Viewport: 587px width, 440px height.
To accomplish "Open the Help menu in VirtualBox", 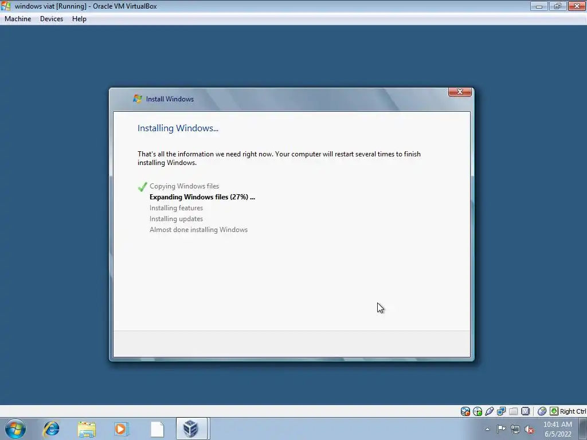I will point(79,19).
